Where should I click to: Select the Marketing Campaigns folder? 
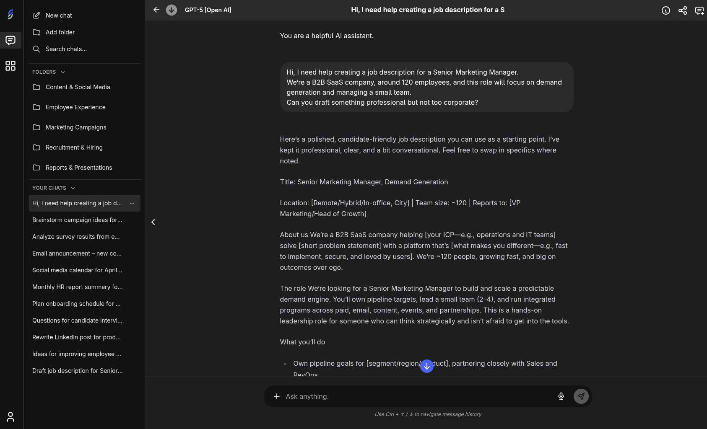pyautogui.click(x=75, y=127)
